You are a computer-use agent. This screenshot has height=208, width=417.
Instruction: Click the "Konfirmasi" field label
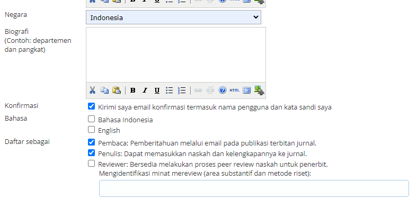21,105
